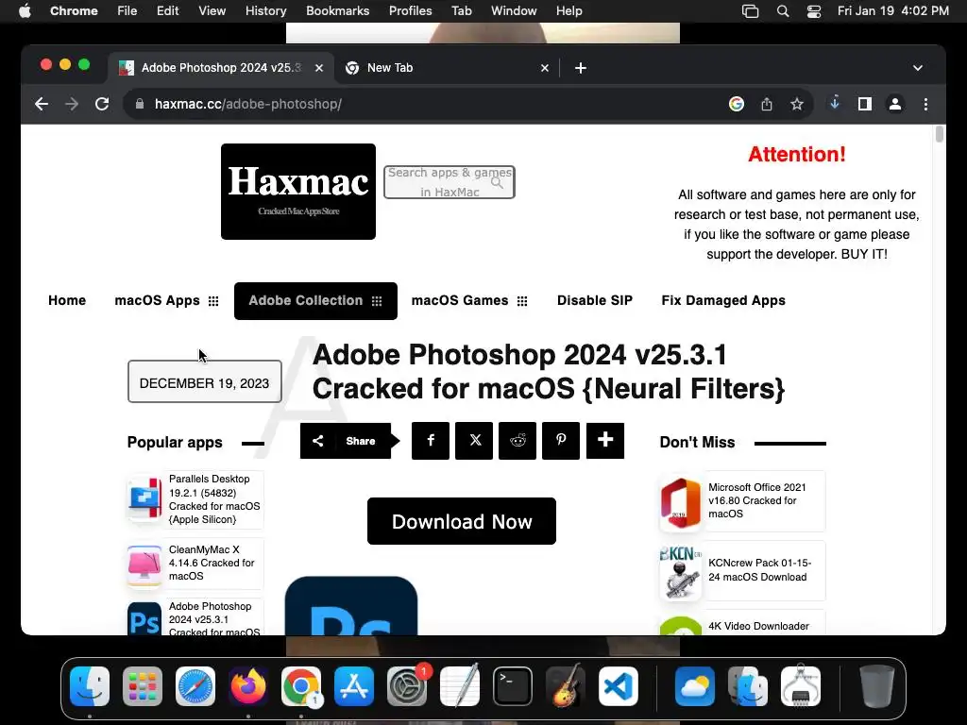Open the Trash in the Dock
The width and height of the screenshot is (967, 725).
[x=877, y=686]
